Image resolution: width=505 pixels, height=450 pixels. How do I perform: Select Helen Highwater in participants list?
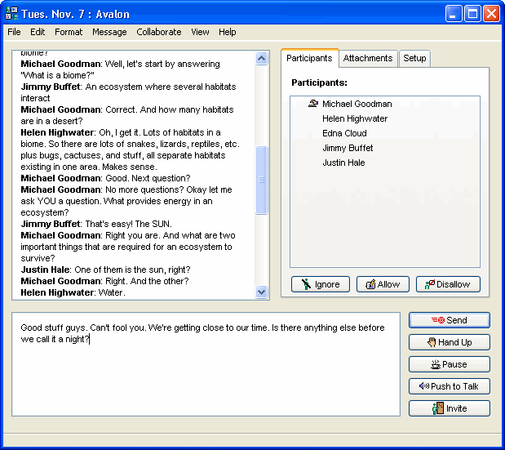[x=354, y=118]
